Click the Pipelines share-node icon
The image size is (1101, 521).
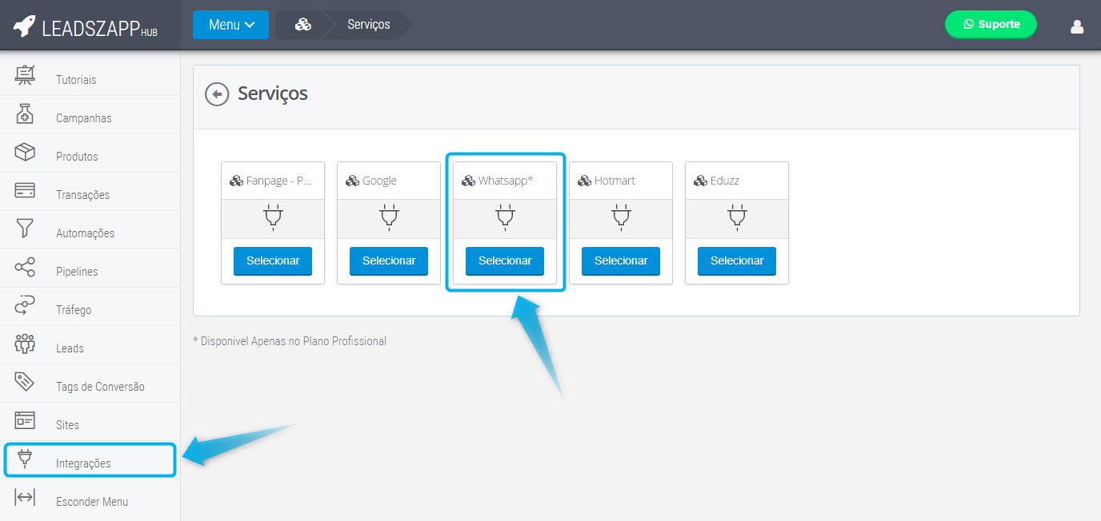coord(25,268)
